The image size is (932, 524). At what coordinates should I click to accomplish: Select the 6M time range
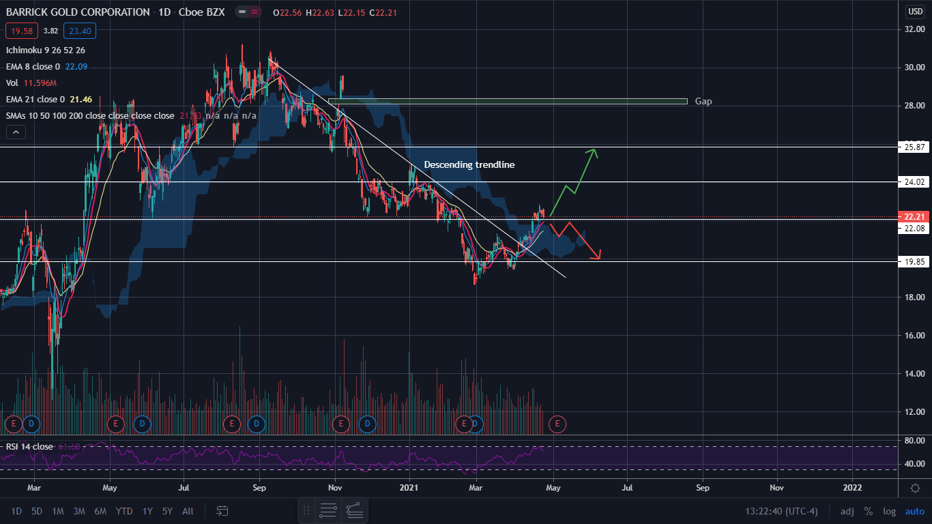[x=100, y=511]
